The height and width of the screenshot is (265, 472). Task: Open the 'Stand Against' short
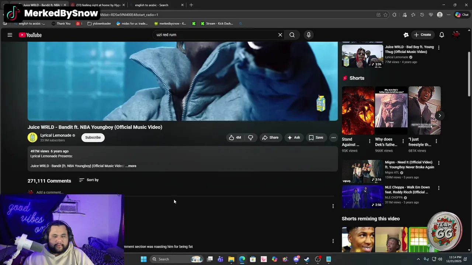[x=358, y=110]
